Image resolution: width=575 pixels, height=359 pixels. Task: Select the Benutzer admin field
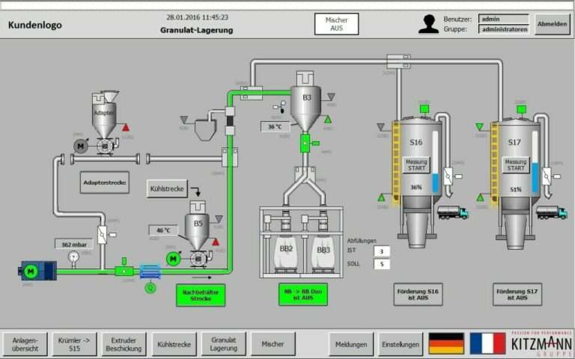(503, 19)
